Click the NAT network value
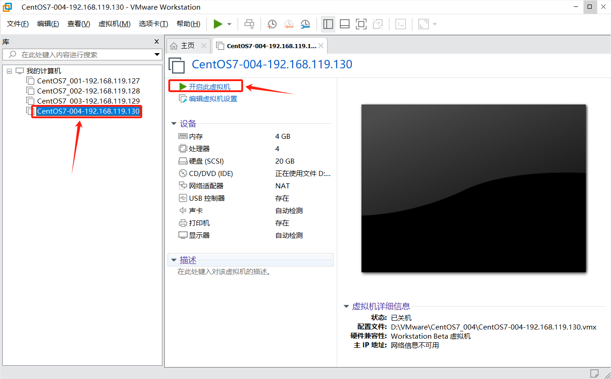Screen dimensions: 611x379 pos(283,186)
